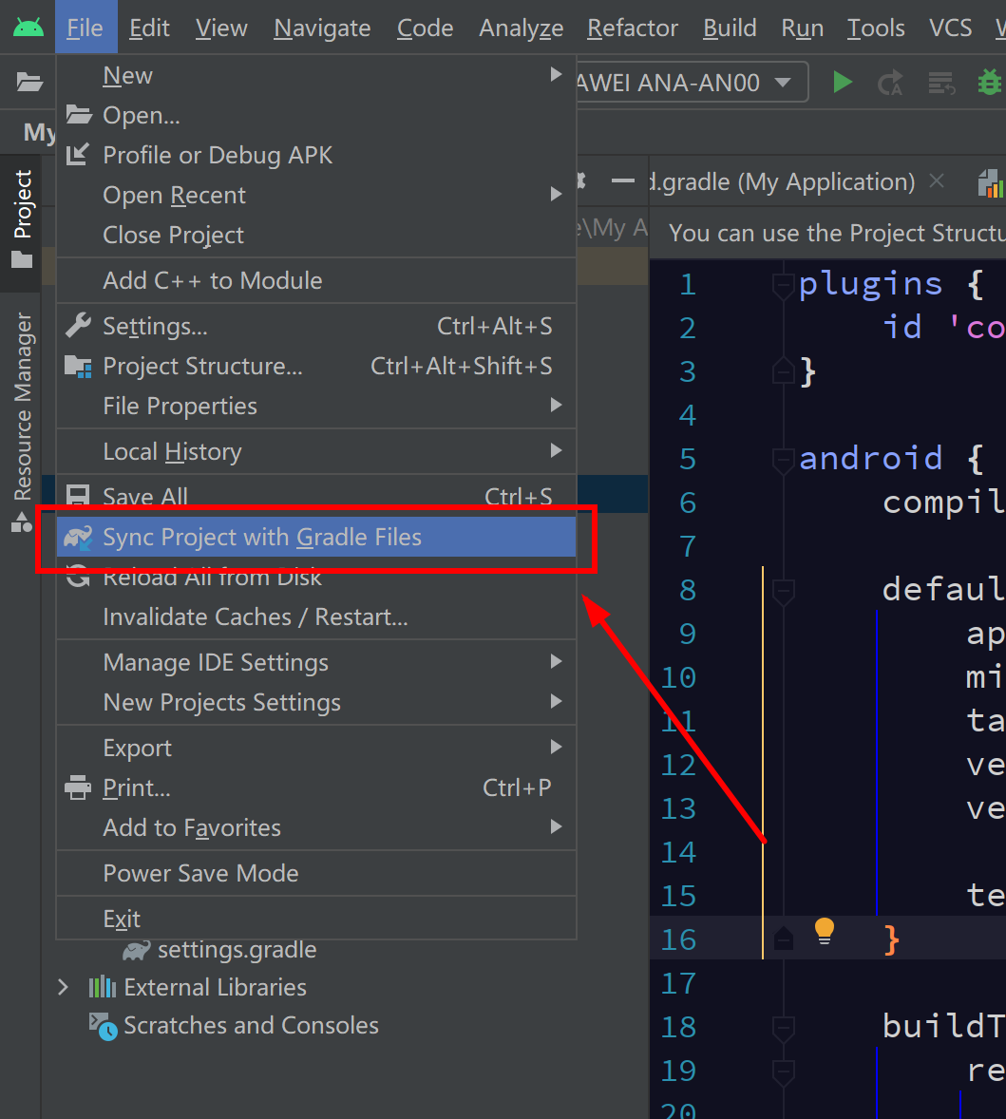This screenshot has height=1119, width=1006.
Task: Collapse the android block fold arrow on line 5
Action: (x=784, y=459)
